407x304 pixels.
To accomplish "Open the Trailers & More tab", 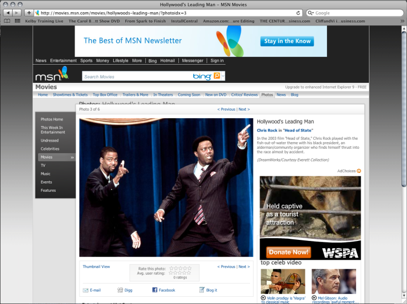I will 135,95.
